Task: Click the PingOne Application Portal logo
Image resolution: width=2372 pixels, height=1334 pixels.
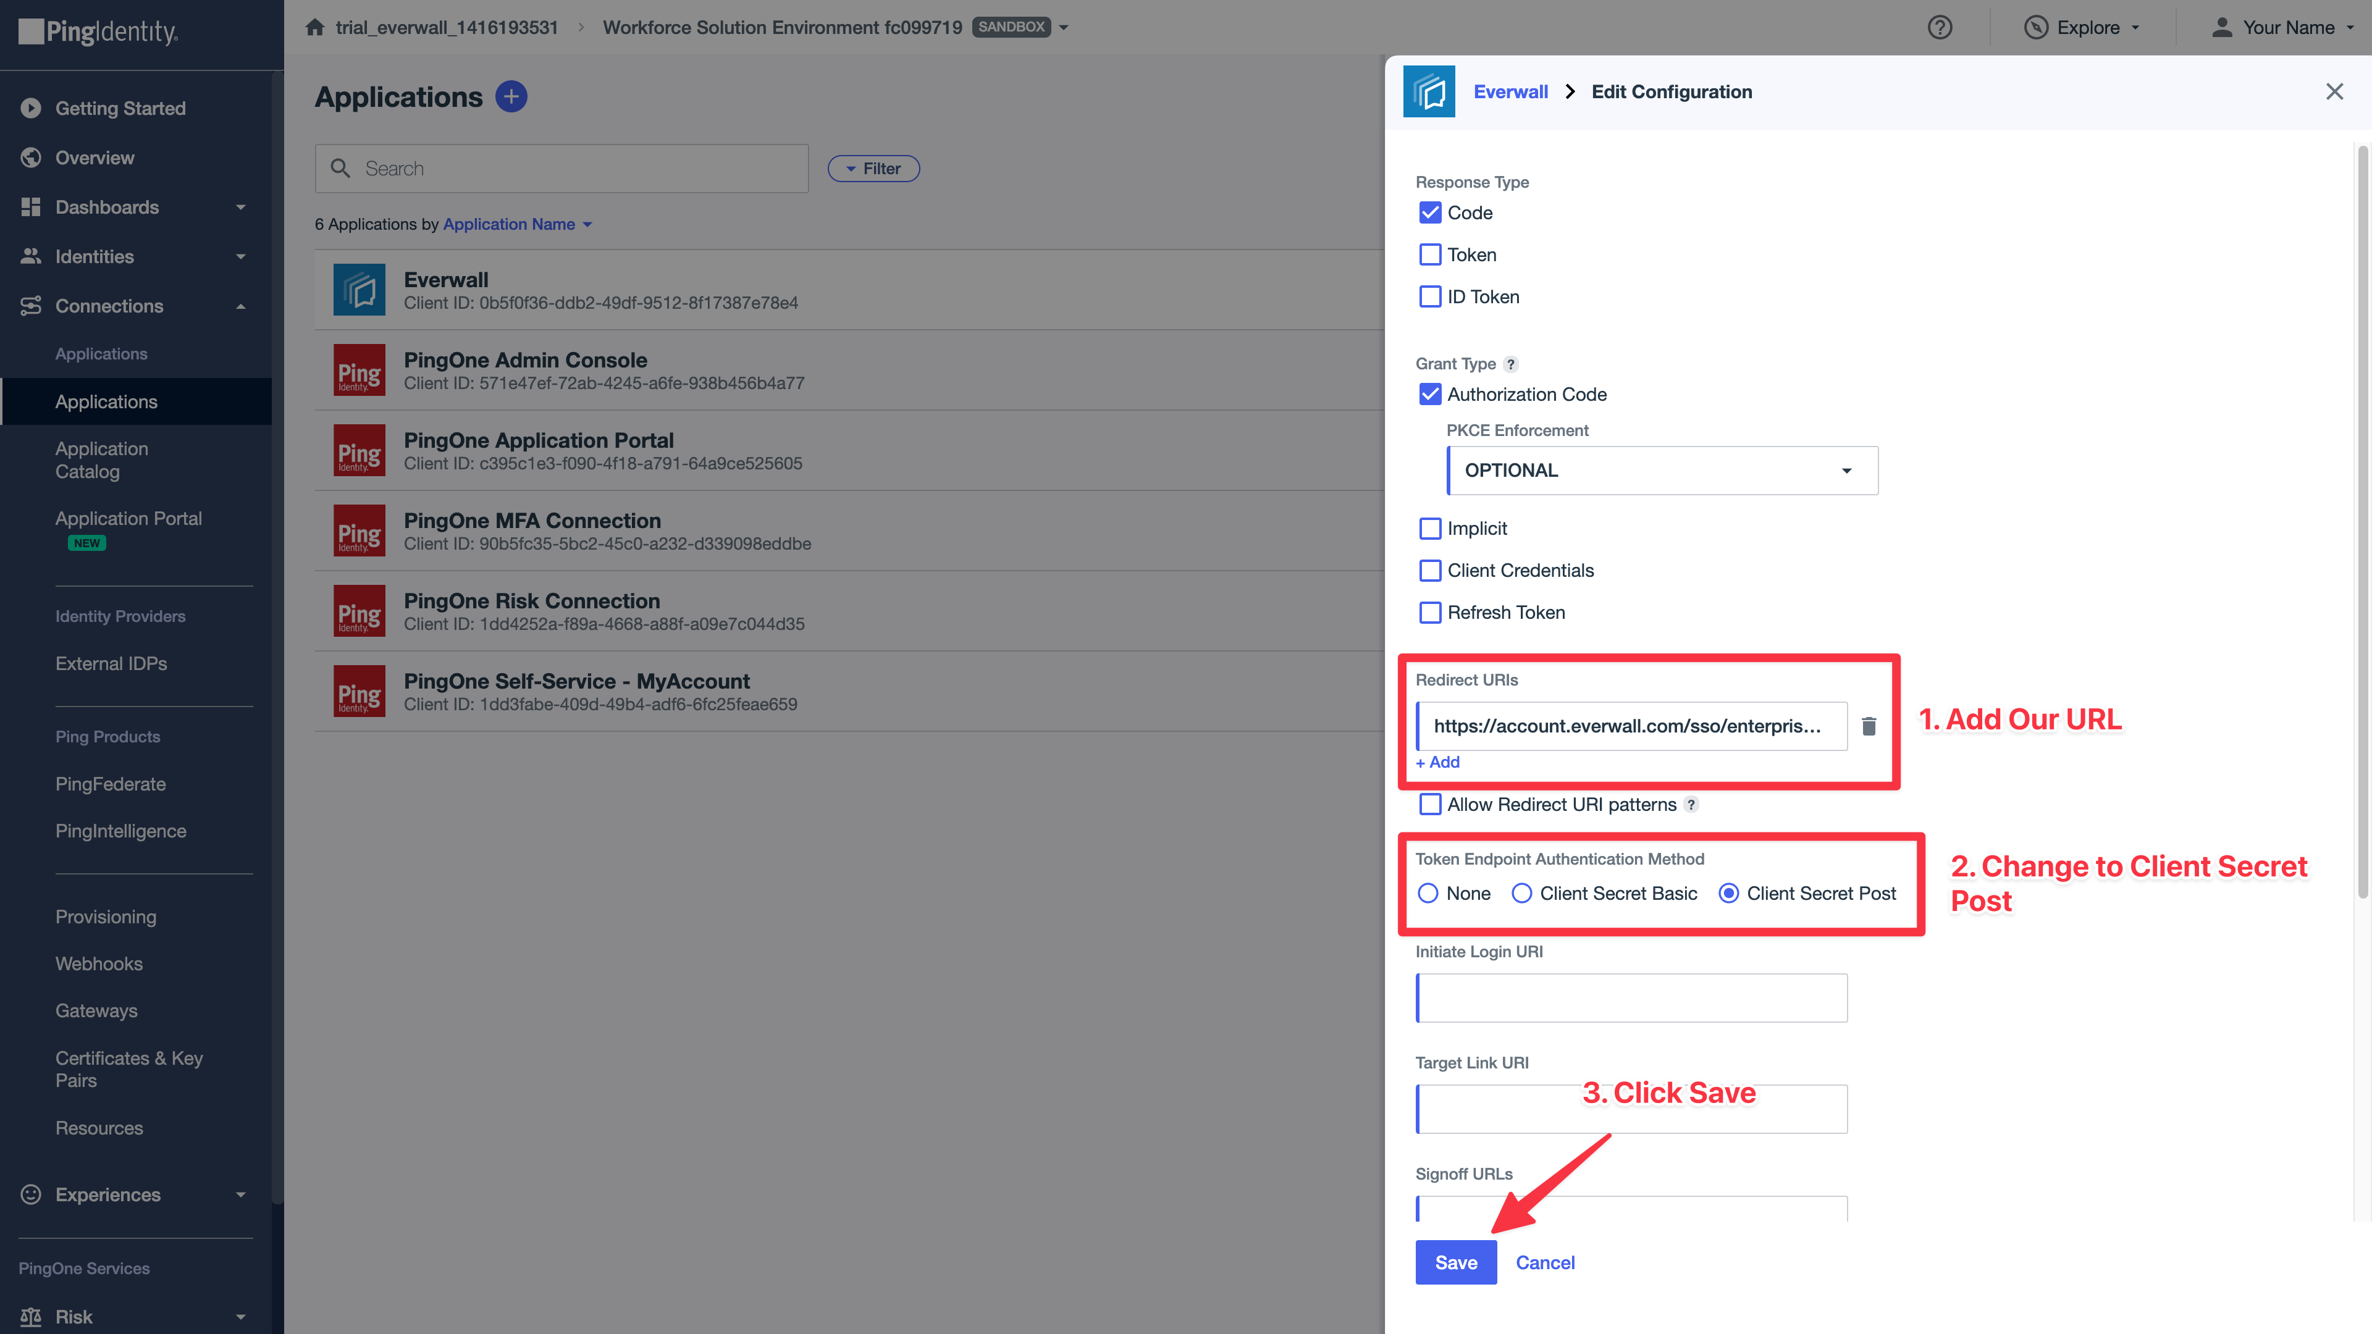Action: point(359,450)
